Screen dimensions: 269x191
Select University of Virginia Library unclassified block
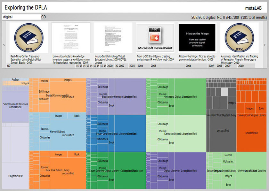(x=251, y=133)
